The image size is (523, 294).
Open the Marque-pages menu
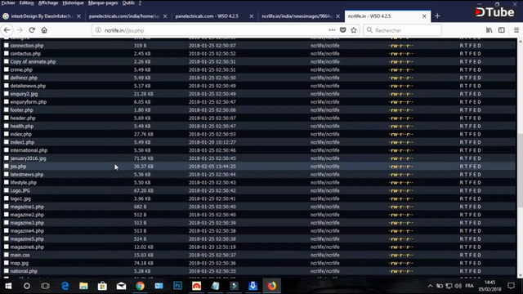click(x=103, y=2)
